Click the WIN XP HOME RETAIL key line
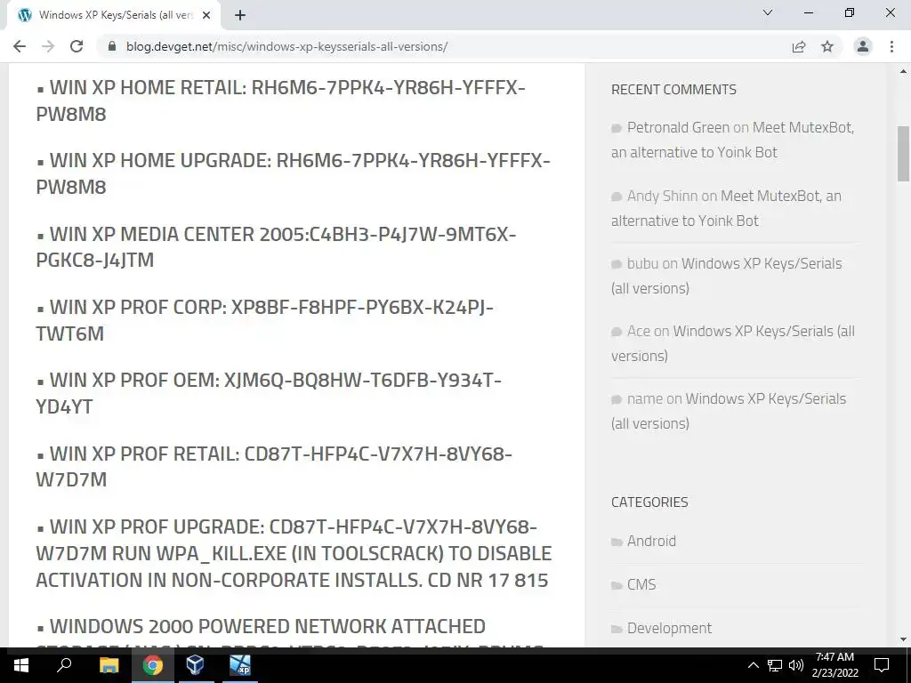 [x=280, y=100]
